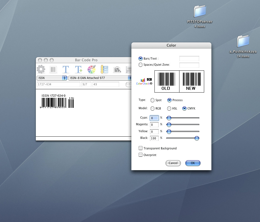Click the Bar Code Pro window title

coord(86,60)
